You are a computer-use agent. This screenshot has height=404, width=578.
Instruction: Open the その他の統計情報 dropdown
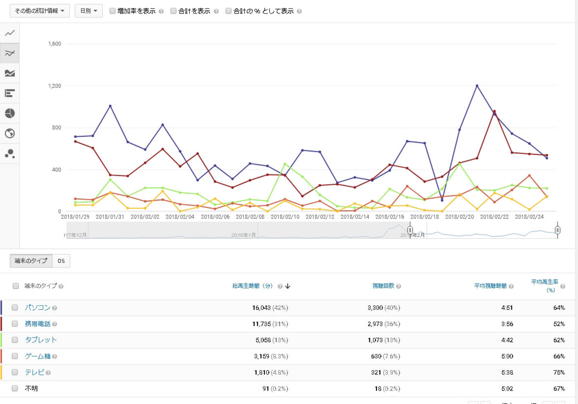(40, 11)
